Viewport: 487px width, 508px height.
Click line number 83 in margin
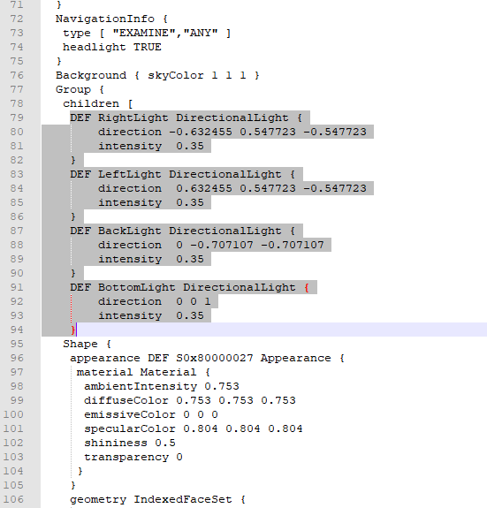click(17, 174)
